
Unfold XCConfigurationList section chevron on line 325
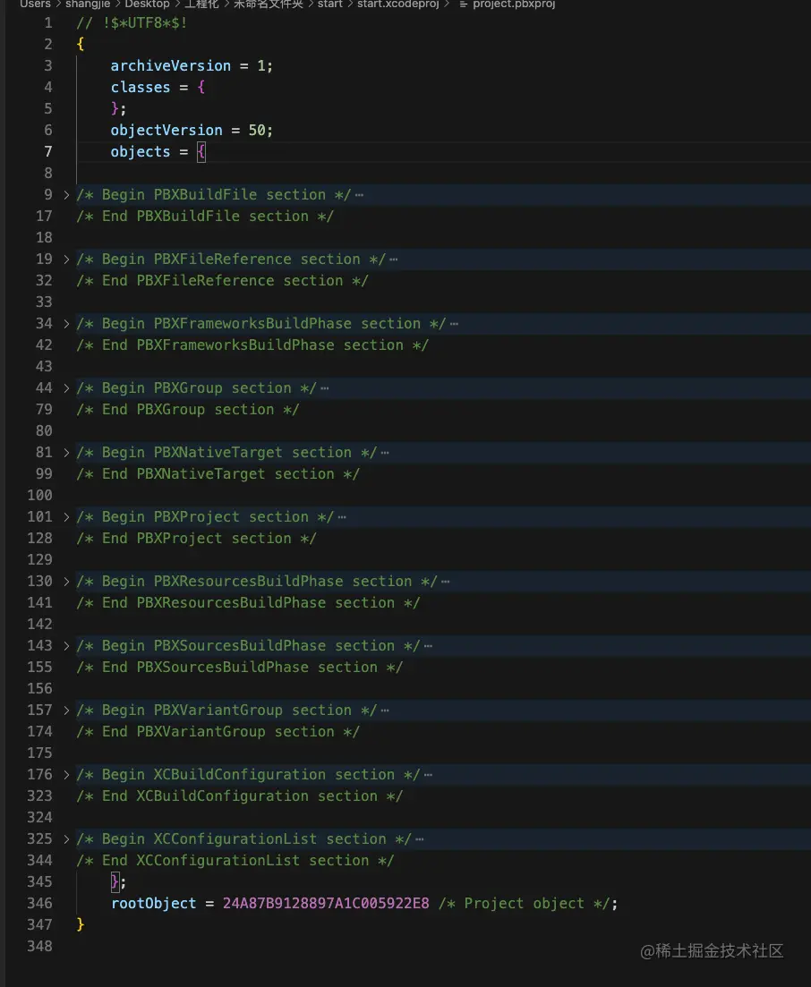[66, 839]
